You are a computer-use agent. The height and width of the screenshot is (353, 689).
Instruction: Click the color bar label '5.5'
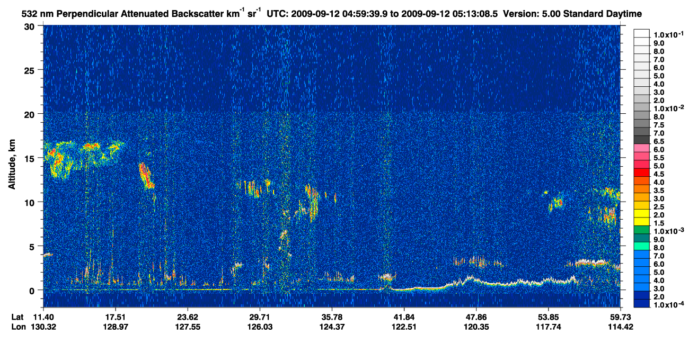(659, 158)
